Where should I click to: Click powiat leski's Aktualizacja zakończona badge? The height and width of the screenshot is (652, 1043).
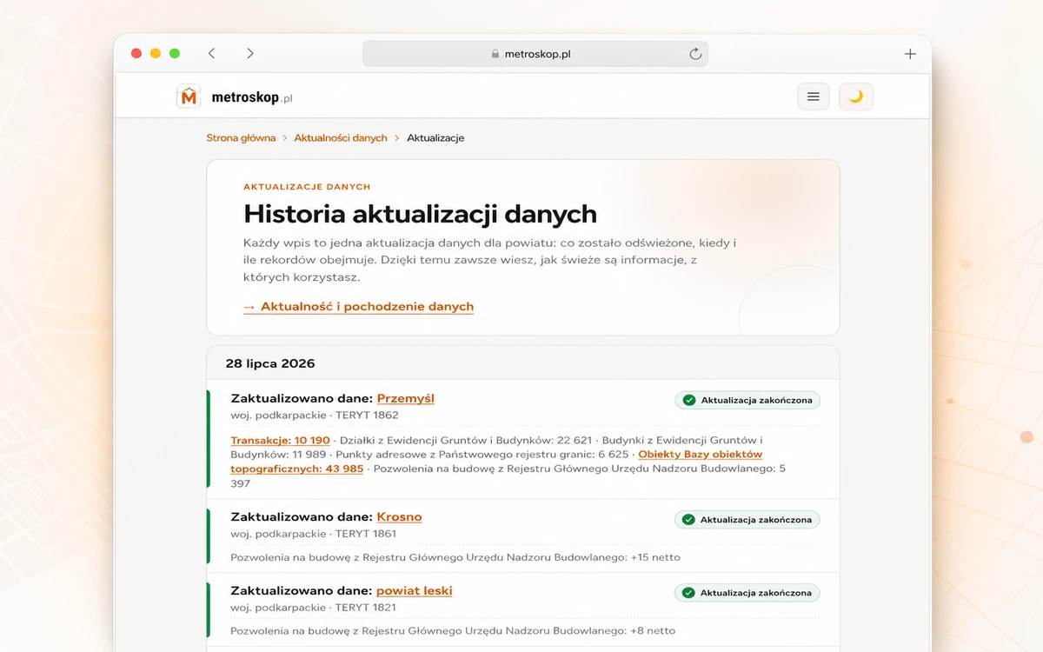[747, 593]
